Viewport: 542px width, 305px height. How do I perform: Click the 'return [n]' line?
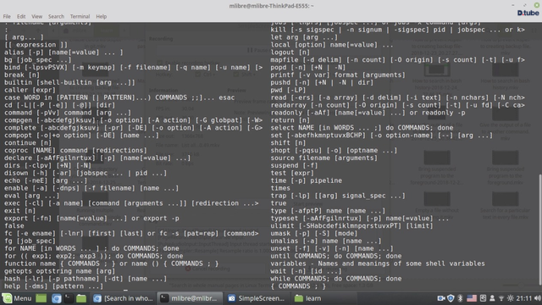pyautogui.click(x=290, y=120)
